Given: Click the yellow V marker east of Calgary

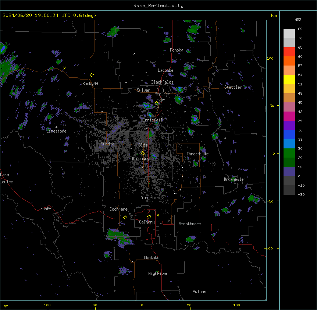Looking at the screenshot, I should (158, 215).
